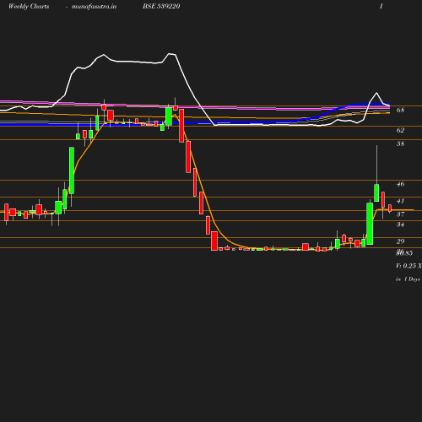422x422 pixels.
Task: Click the latest large green candle at far right
Action: tap(370, 224)
